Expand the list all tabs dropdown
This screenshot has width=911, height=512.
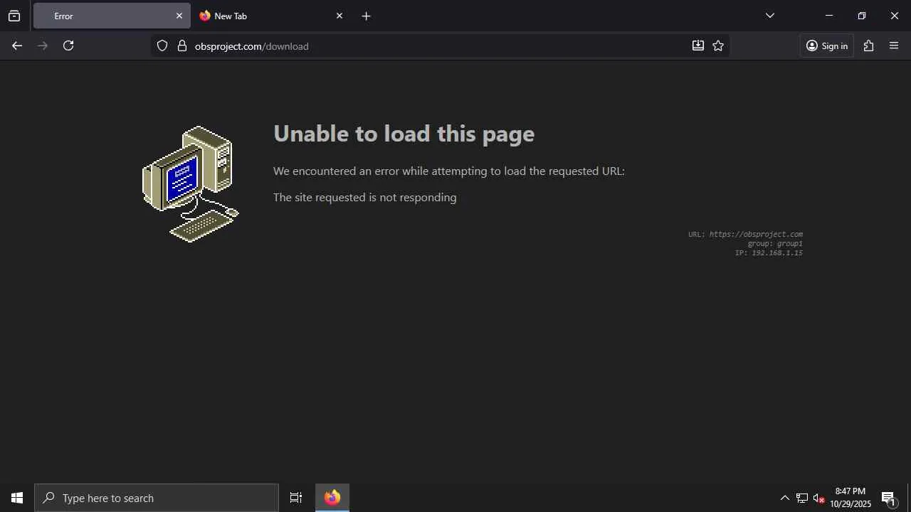coord(770,16)
